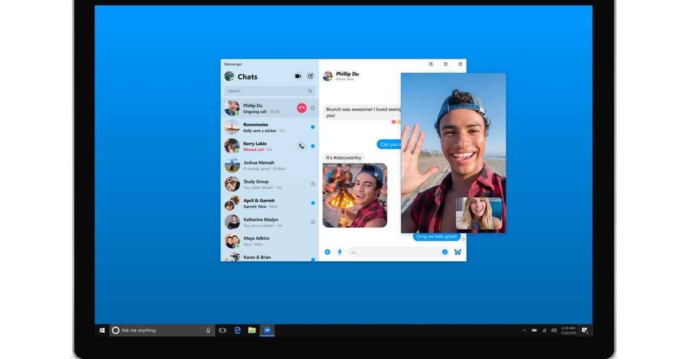Image resolution: width=687 pixels, height=359 pixels.
Task: Click the Chats heading
Action: click(247, 77)
